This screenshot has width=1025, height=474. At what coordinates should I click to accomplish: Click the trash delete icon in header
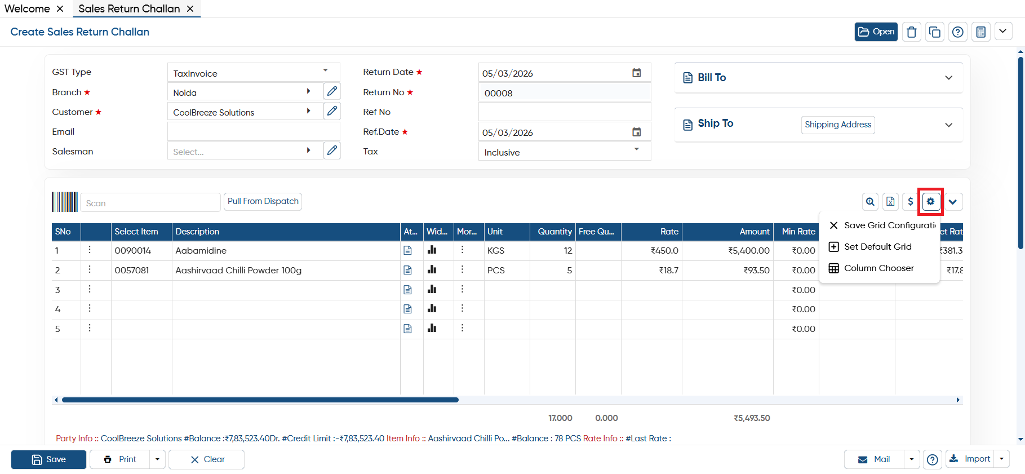click(x=911, y=32)
